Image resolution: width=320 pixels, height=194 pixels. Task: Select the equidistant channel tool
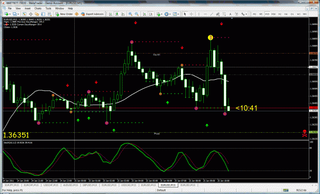[218, 14]
